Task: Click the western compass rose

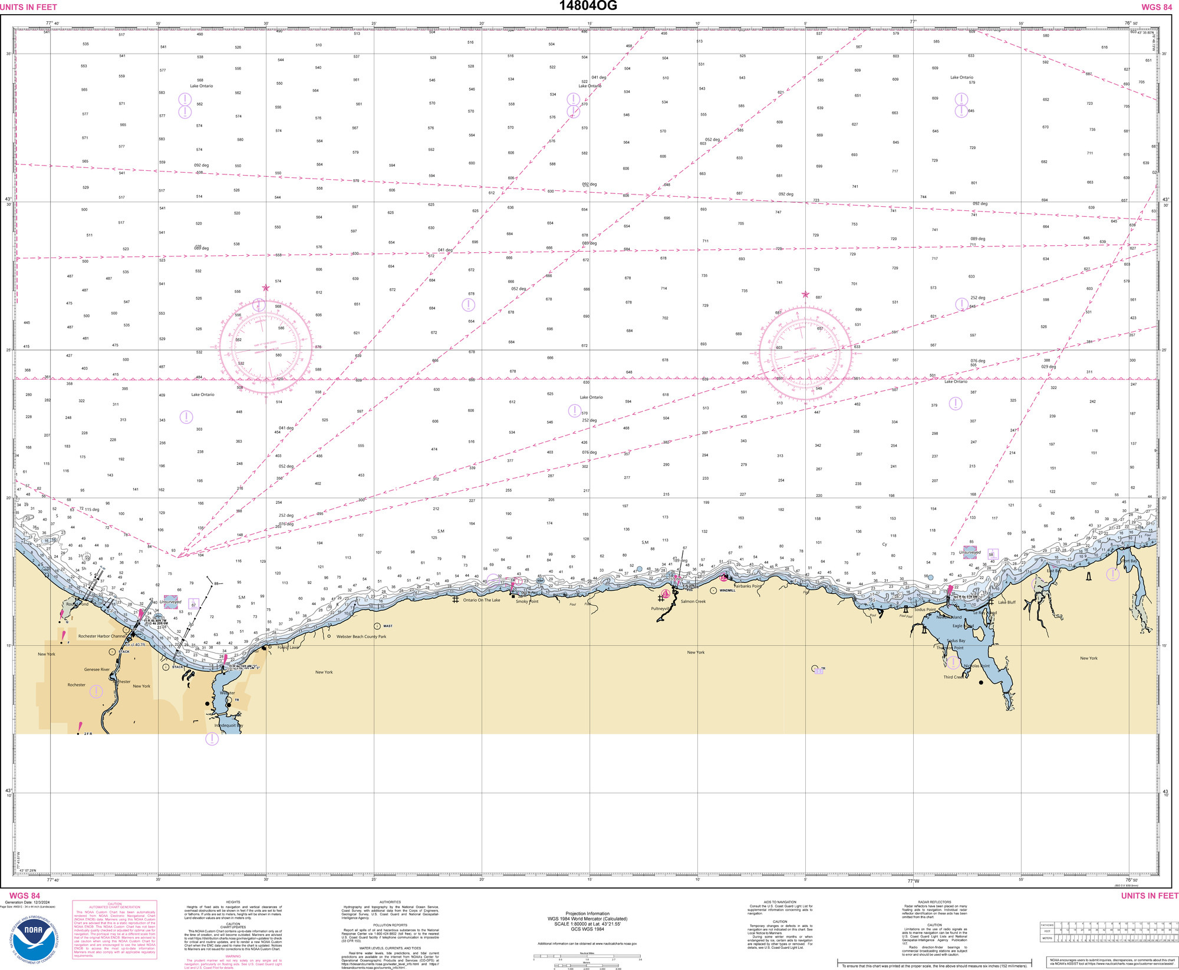Action: 265,347
